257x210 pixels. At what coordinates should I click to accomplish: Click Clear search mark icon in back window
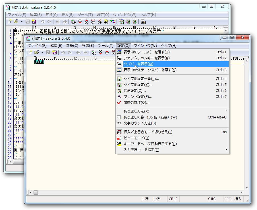click(100, 22)
